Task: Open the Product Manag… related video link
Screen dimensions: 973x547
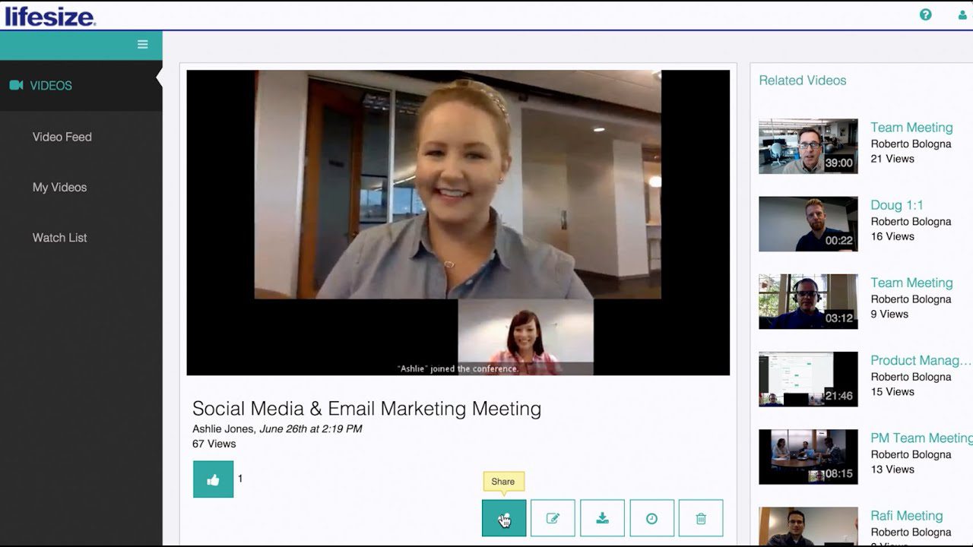Action: coord(921,360)
